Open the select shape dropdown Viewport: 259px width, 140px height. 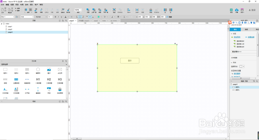point(242,67)
